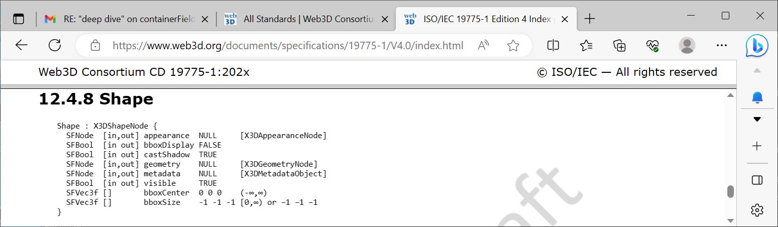The width and height of the screenshot is (778, 227).
Task: Add this page to favorites
Action: [513, 46]
